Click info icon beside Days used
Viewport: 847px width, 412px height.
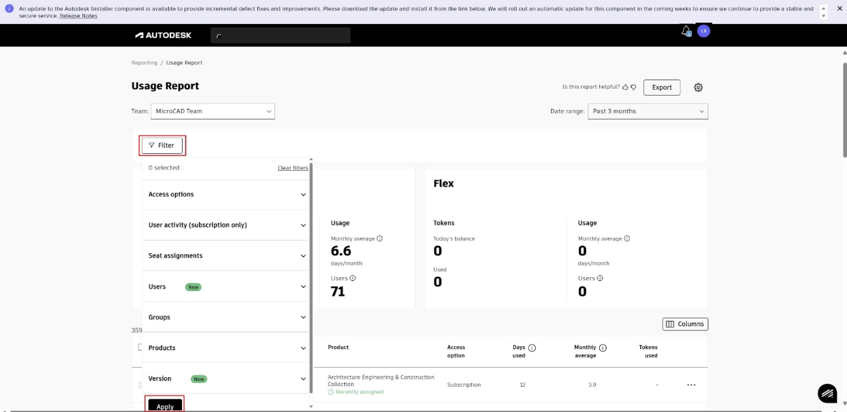pyautogui.click(x=532, y=347)
